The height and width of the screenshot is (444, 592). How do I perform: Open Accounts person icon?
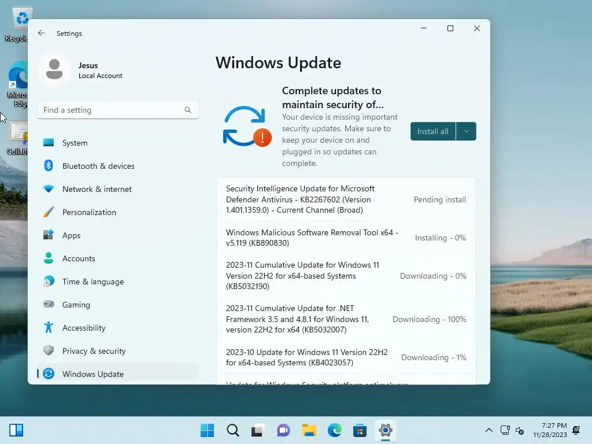(x=49, y=258)
